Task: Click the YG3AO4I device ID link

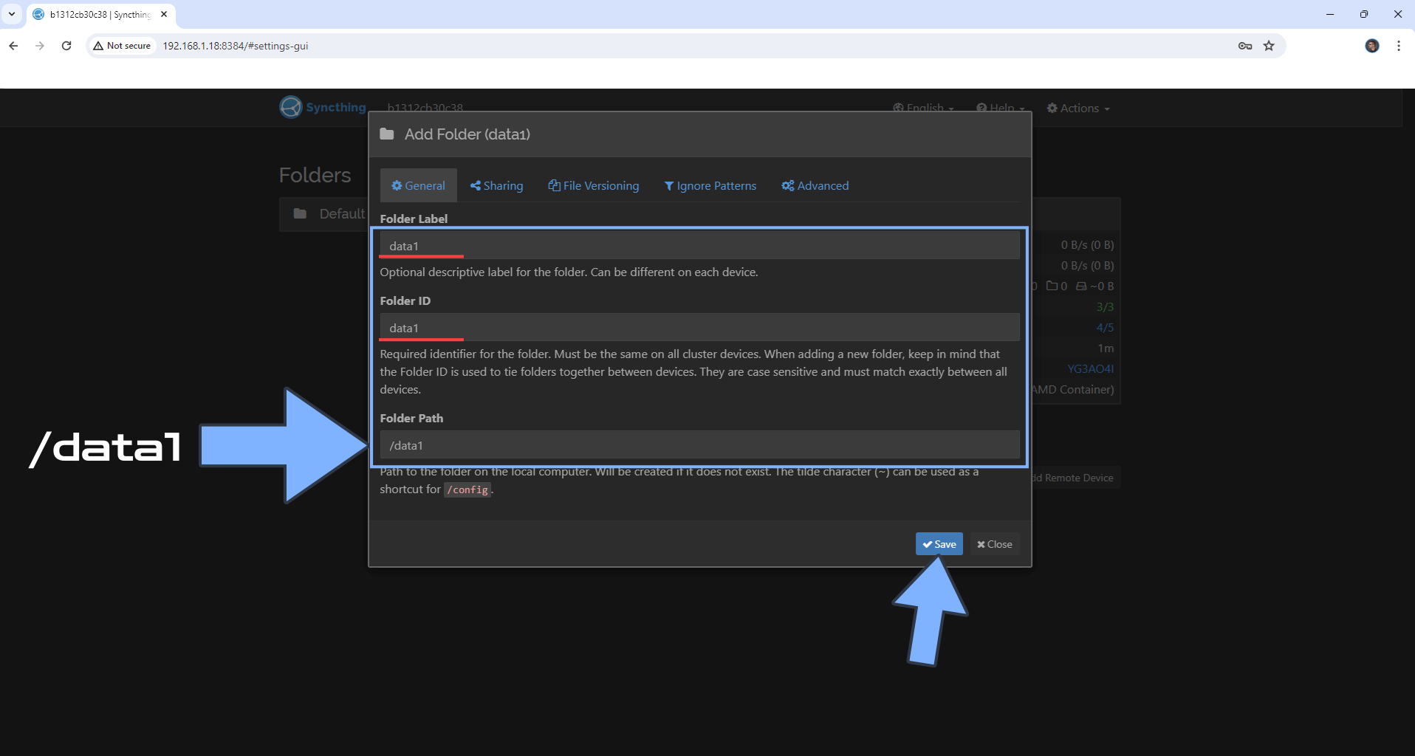Action: (1090, 368)
